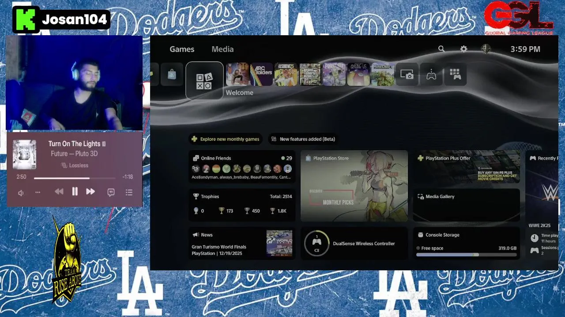Open the music player more options dots

(x=38, y=192)
